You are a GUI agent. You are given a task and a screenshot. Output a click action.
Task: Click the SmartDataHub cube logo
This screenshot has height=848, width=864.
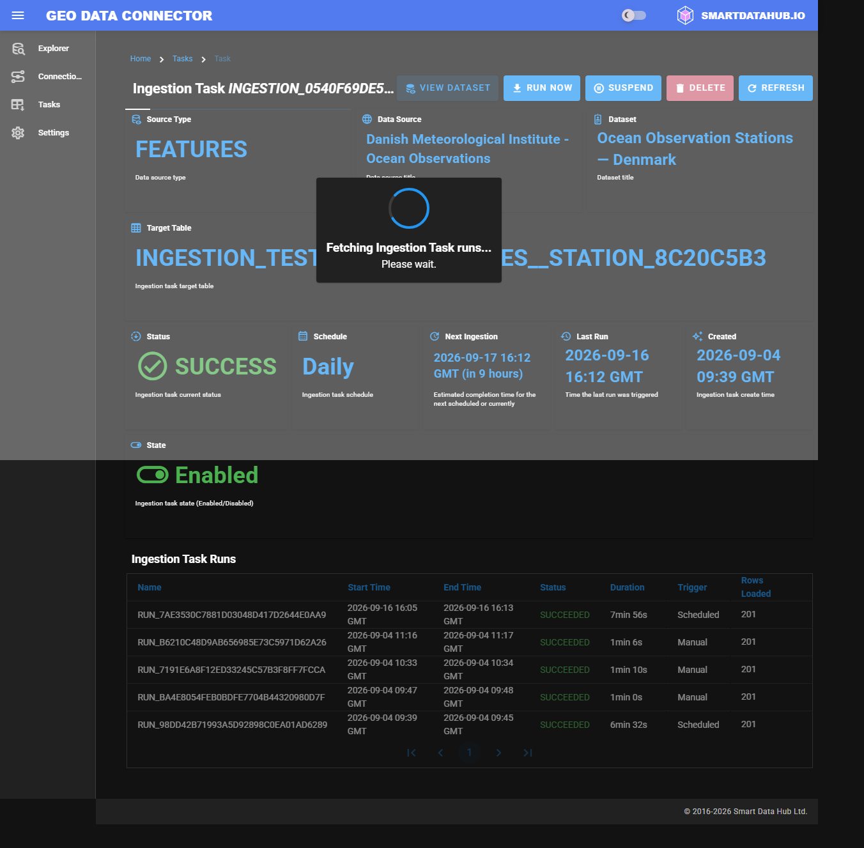(685, 15)
